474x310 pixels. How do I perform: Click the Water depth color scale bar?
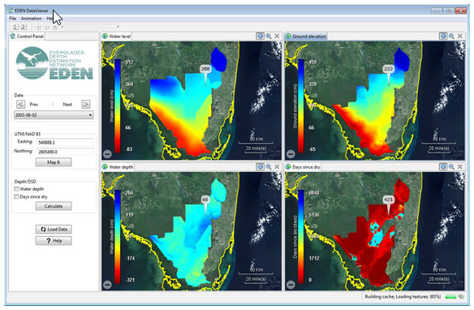click(x=118, y=237)
